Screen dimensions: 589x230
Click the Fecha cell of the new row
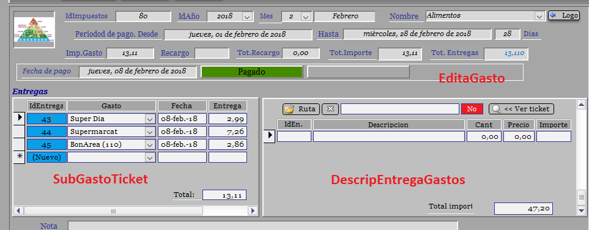coord(182,157)
